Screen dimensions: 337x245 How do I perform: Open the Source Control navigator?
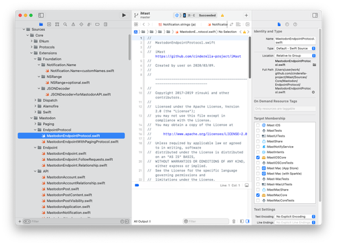click(49, 24)
